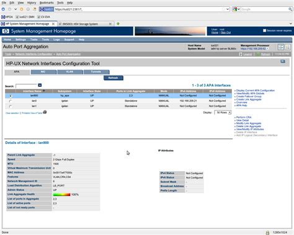The width and height of the screenshot is (294, 235).
Task: Click the site identity icon in address bar
Action: (x=47, y=9)
